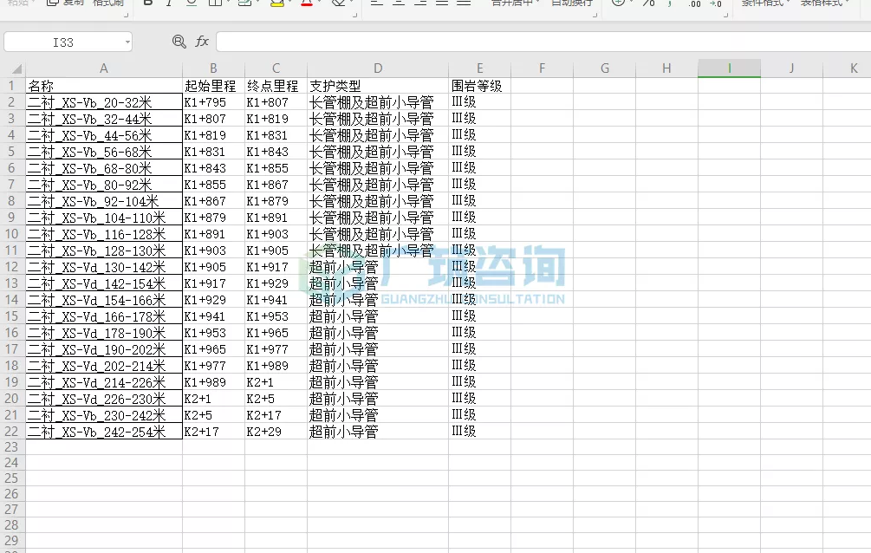The height and width of the screenshot is (553, 871).
Task: Click cell 二衬_XS-Vd_226-230米
Action: tap(104, 399)
